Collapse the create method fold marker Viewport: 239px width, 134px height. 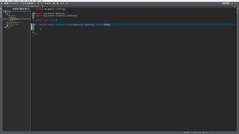click(35, 25)
